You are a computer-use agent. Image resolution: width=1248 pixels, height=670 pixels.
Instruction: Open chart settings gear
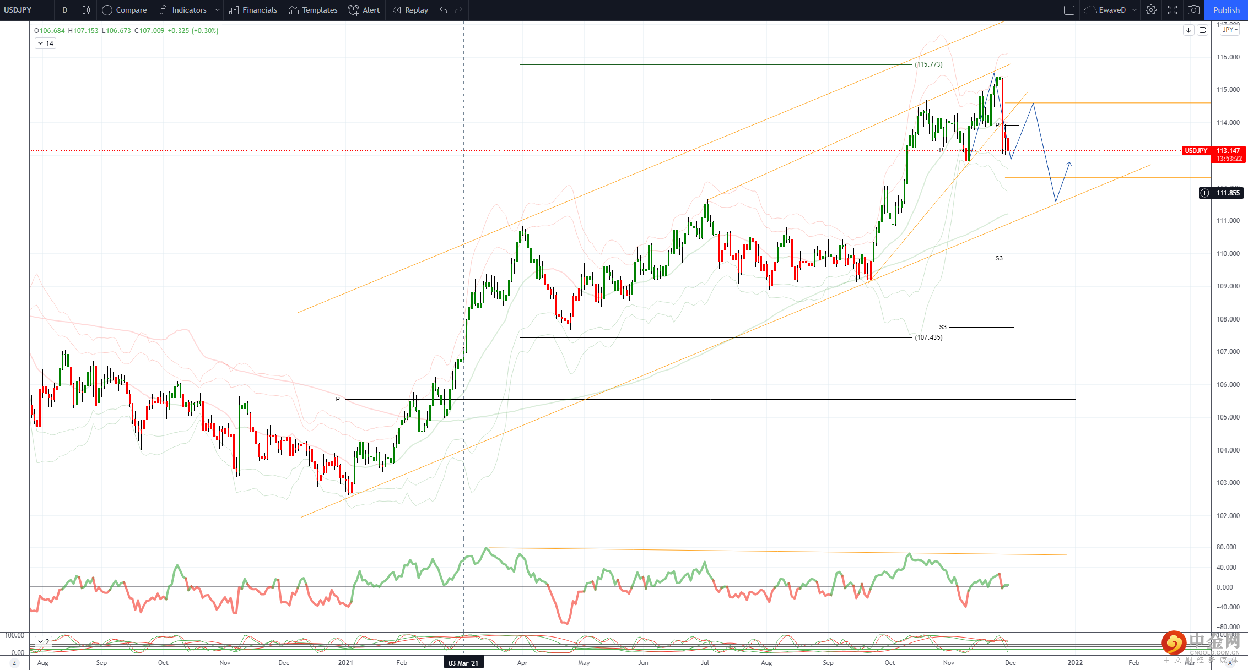pos(1151,10)
